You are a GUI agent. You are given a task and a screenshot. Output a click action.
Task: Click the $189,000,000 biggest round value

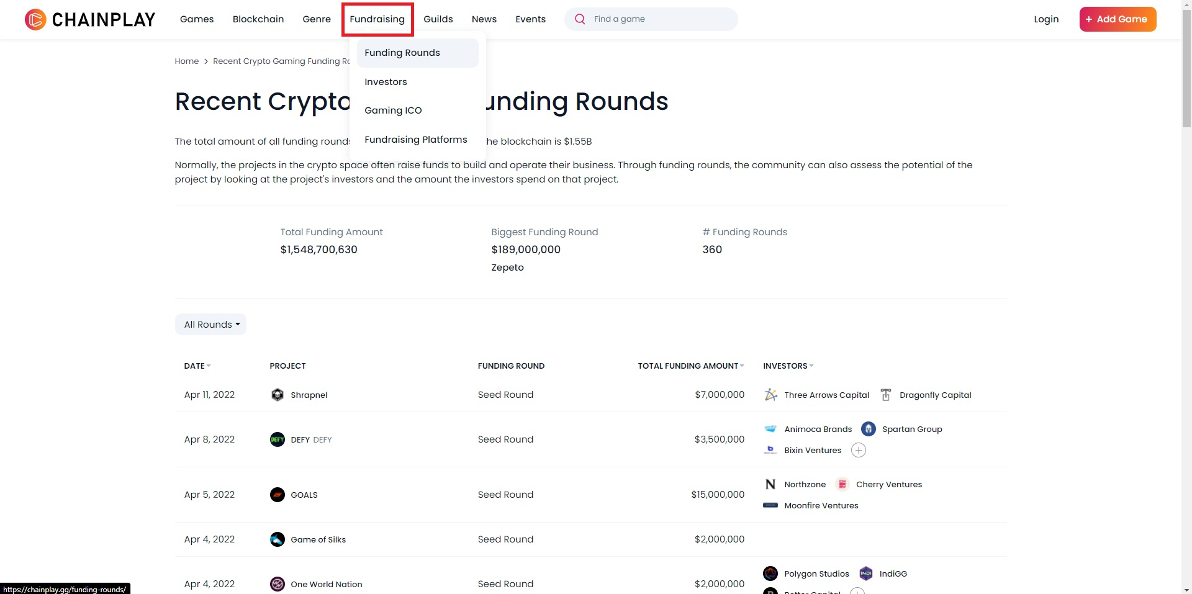(x=526, y=250)
